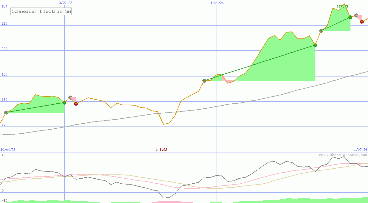Click the 141.92 low price label

pos(161,150)
